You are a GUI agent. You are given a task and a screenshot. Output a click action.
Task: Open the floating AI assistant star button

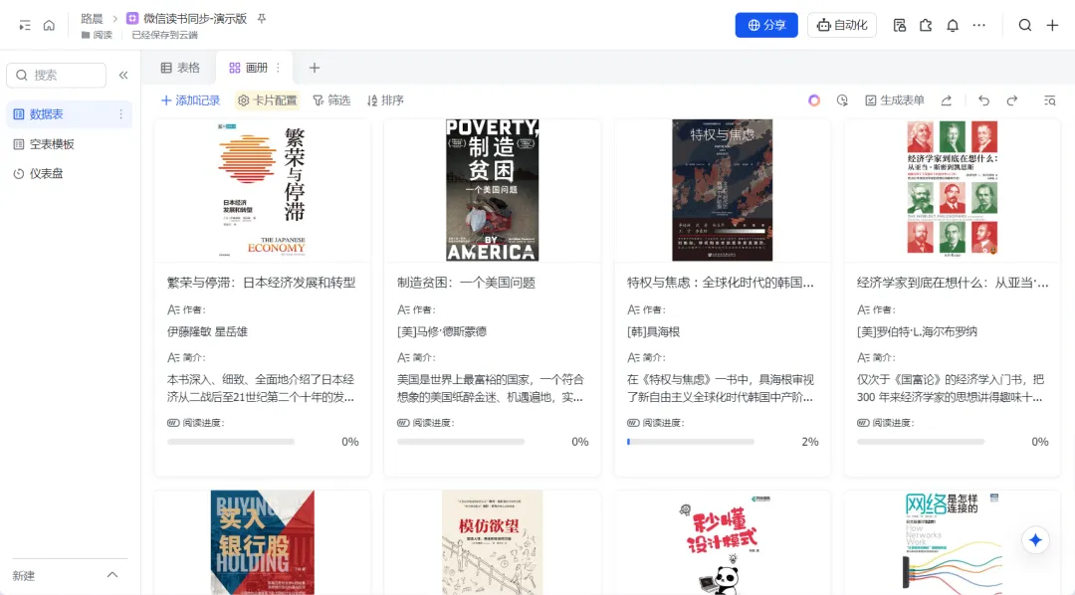[x=1035, y=540]
